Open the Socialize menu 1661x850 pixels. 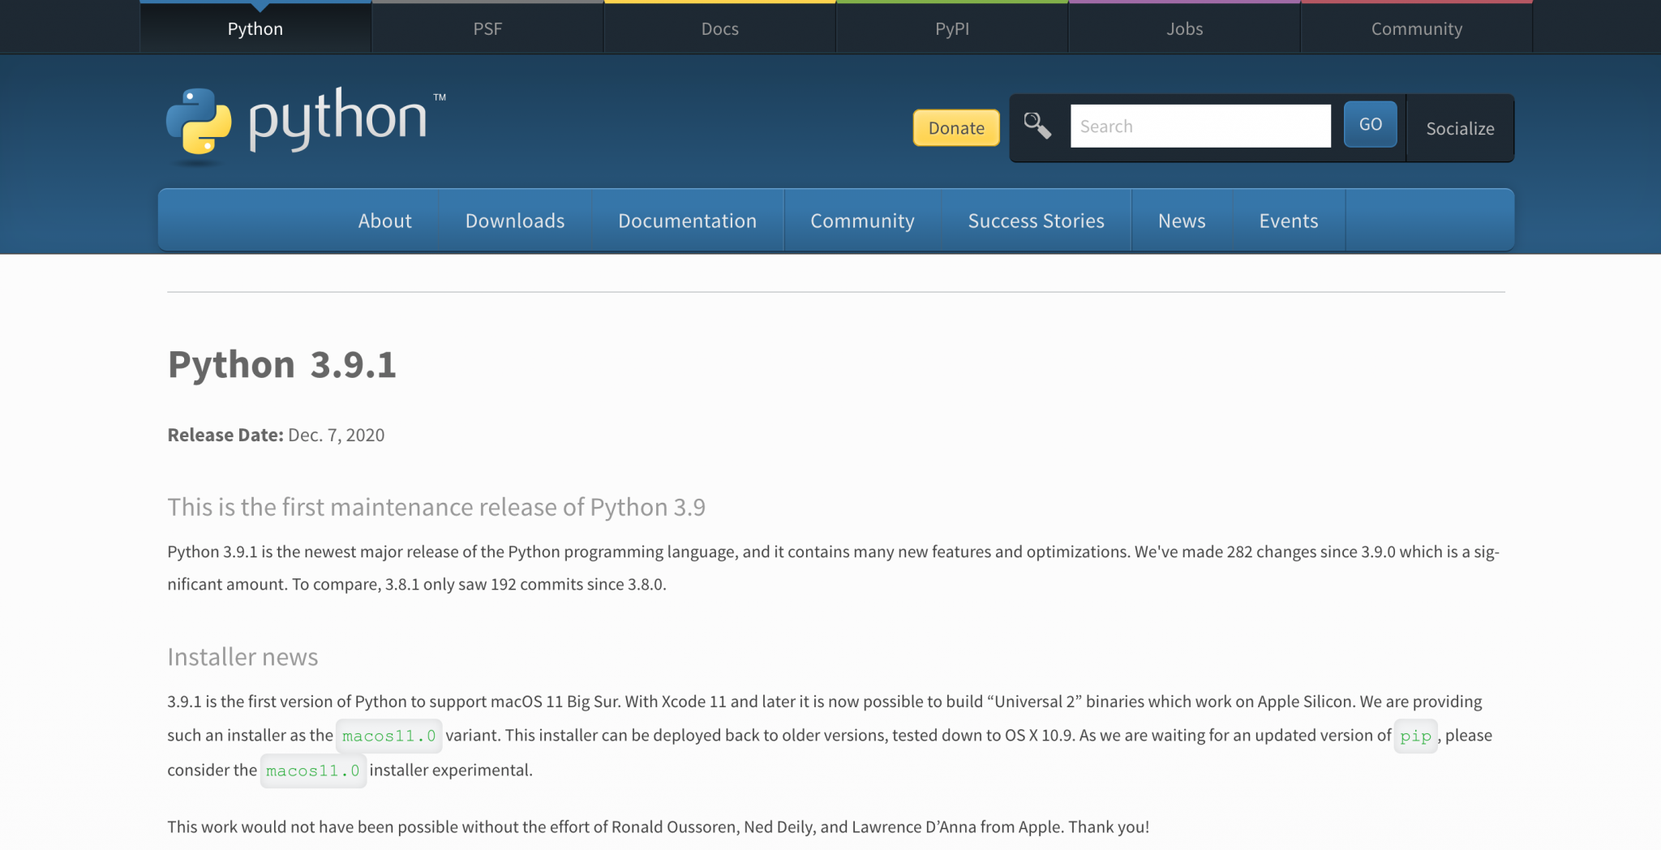pyautogui.click(x=1460, y=128)
